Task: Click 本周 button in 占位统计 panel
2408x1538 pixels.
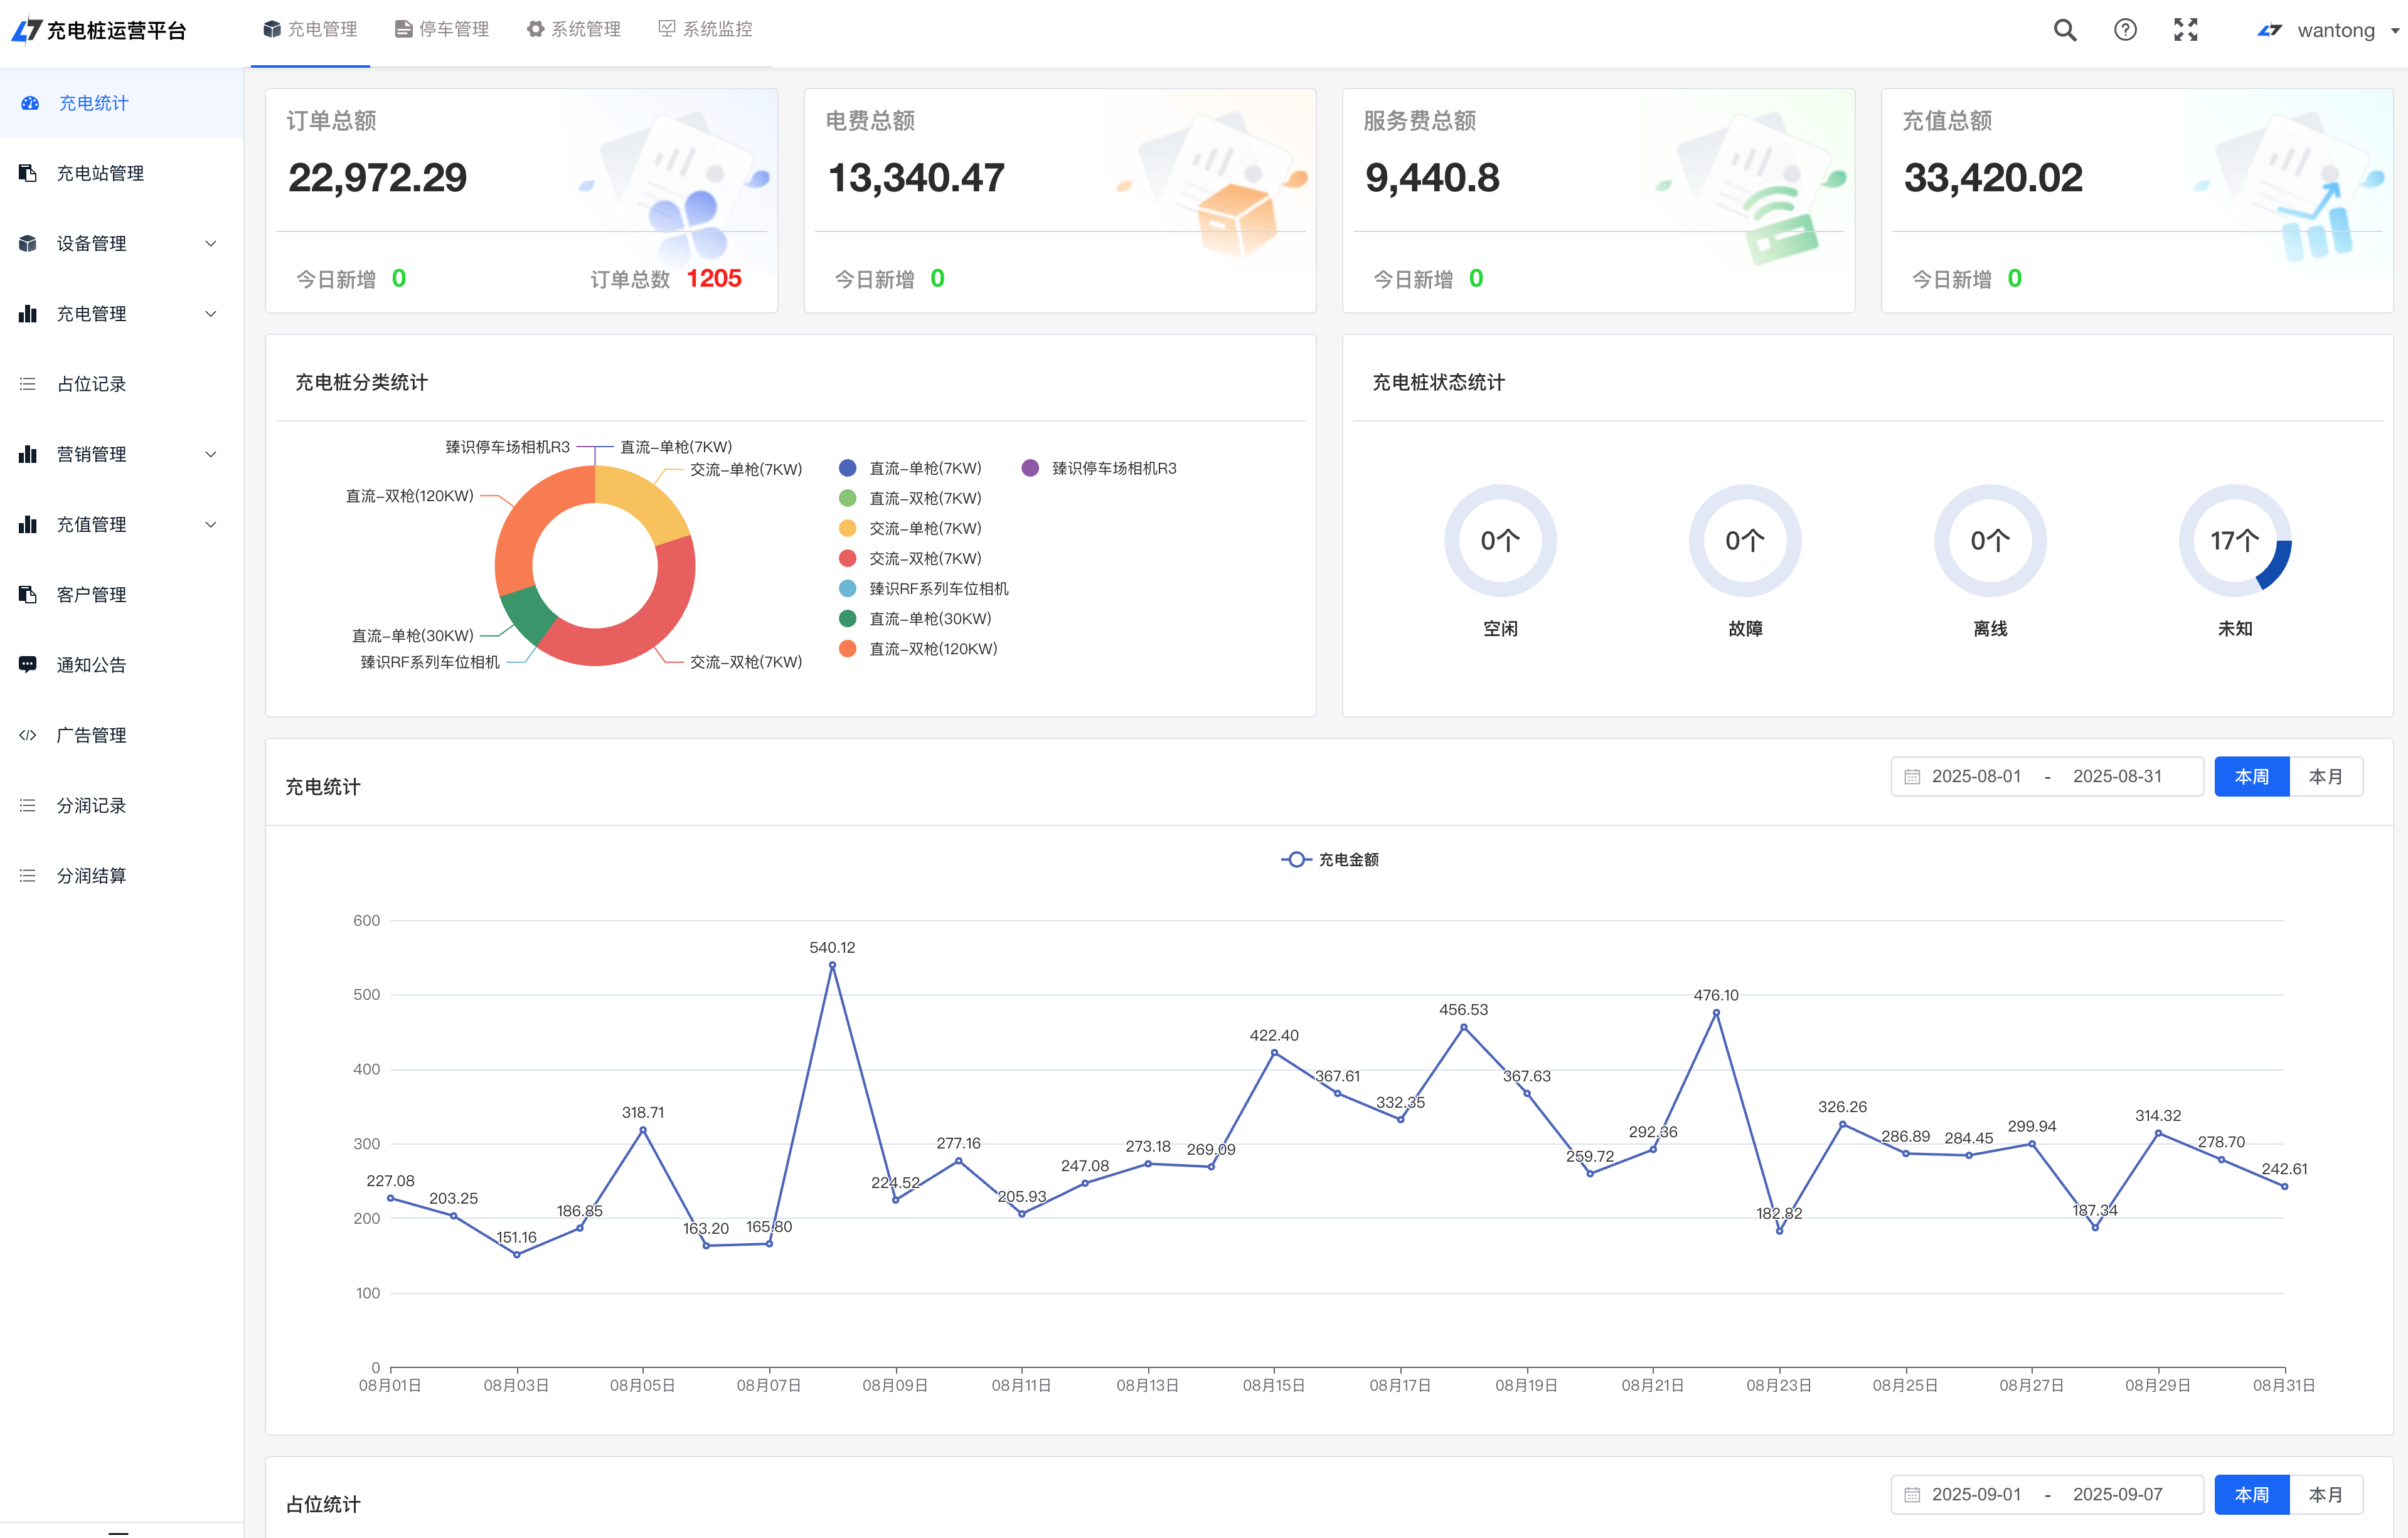Action: point(2251,1494)
